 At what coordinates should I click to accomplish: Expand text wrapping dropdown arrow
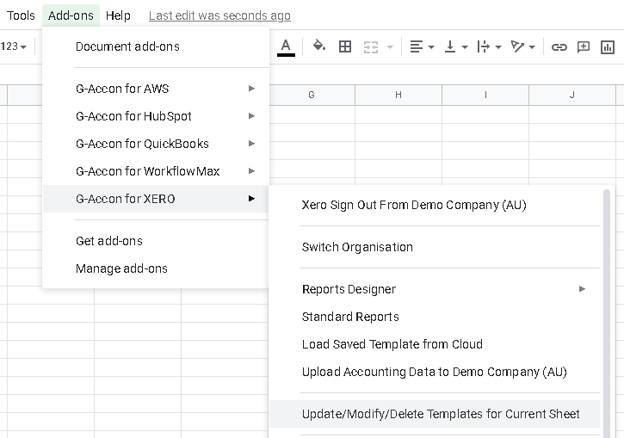pos(497,47)
